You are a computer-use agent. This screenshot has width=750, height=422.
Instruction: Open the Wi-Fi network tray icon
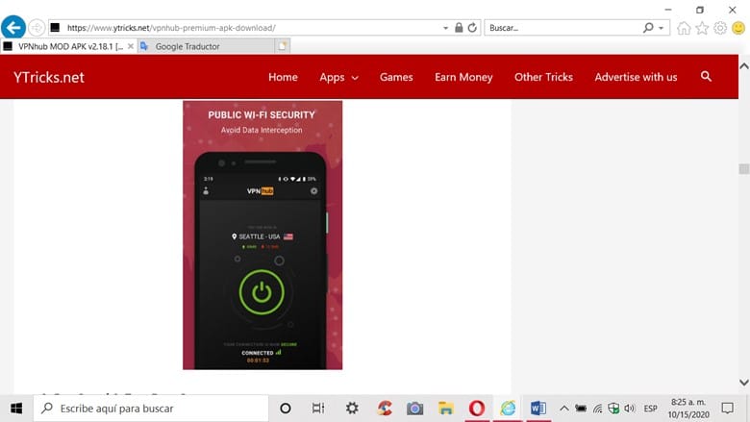597,409
